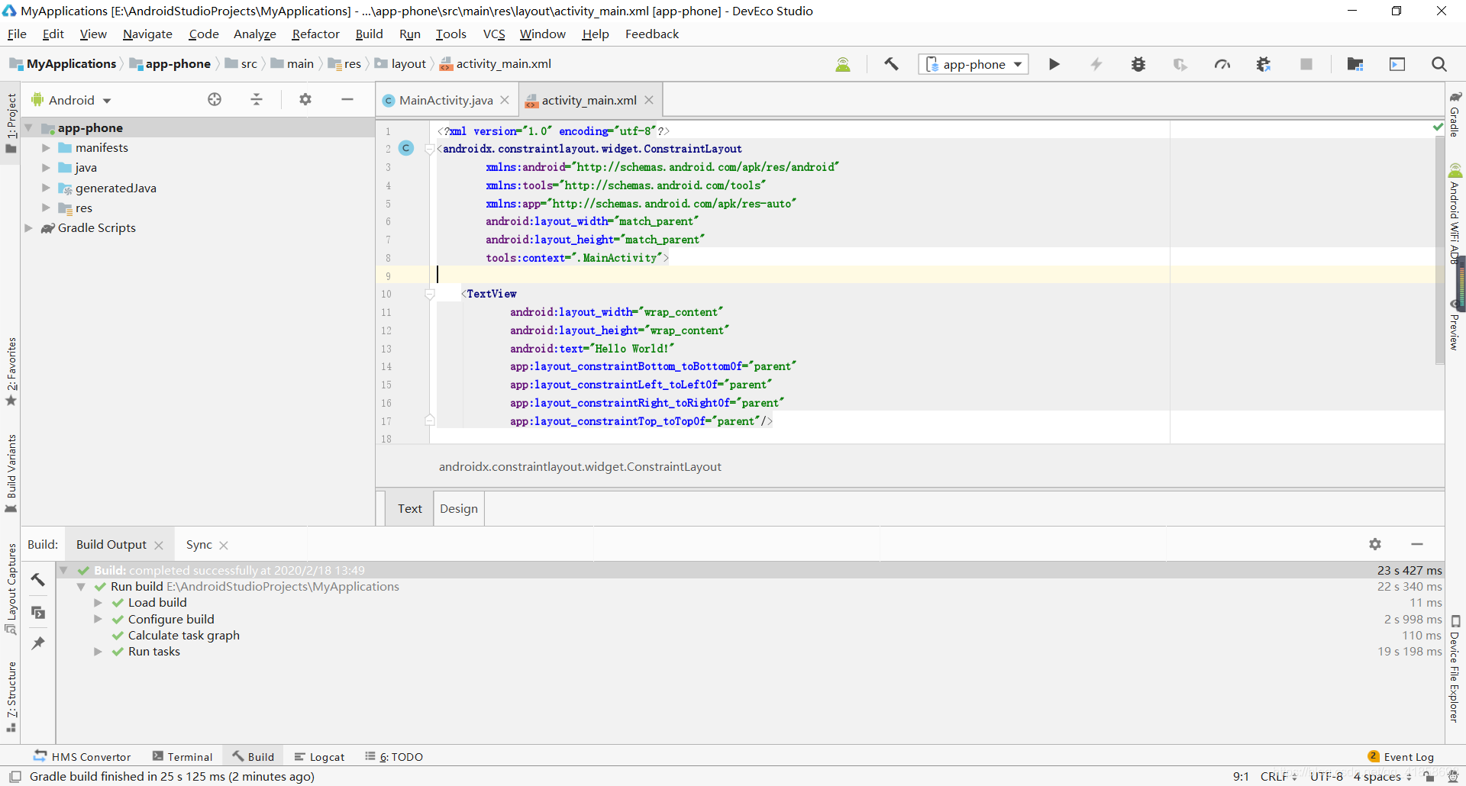Expand the Run tasks build step
Viewport: 1466px width, 786px height.
[98, 652]
